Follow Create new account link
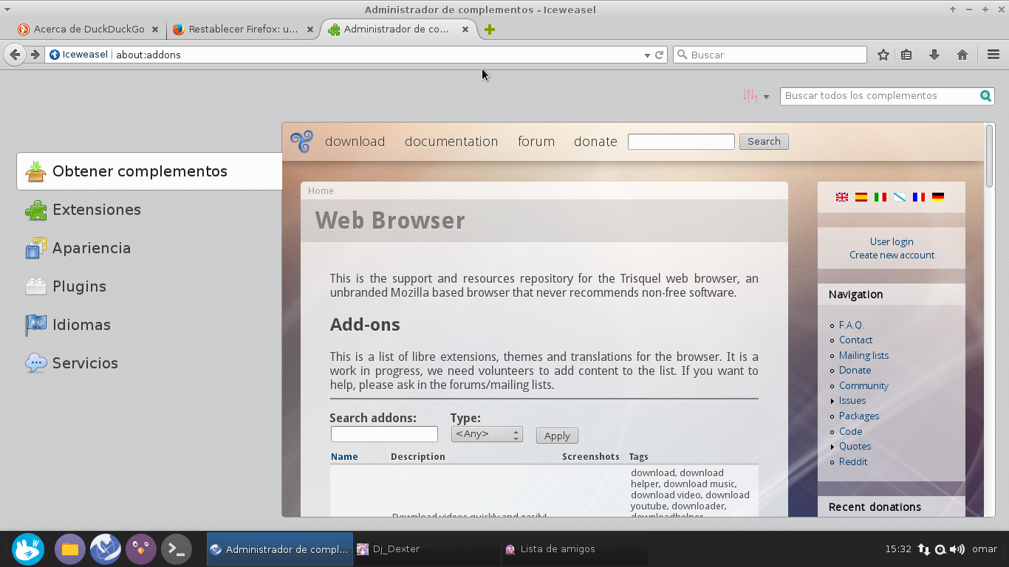 pos(892,255)
